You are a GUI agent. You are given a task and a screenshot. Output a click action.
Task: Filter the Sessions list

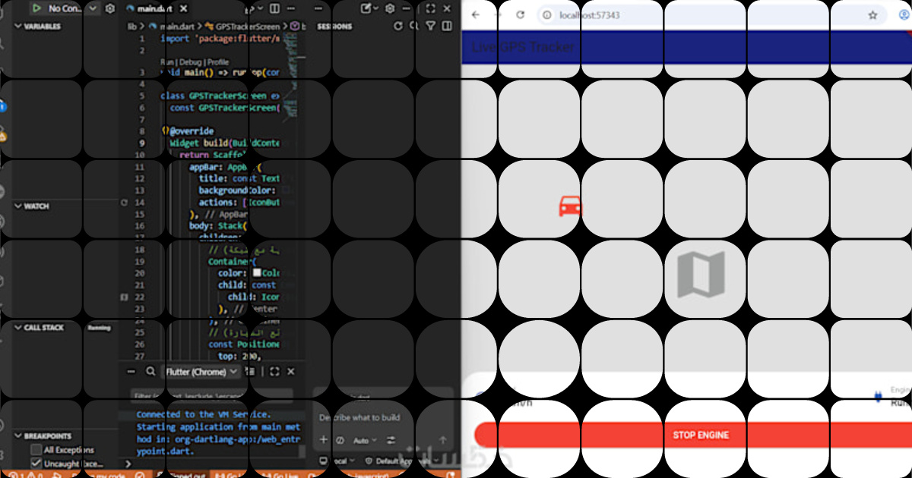tap(431, 26)
